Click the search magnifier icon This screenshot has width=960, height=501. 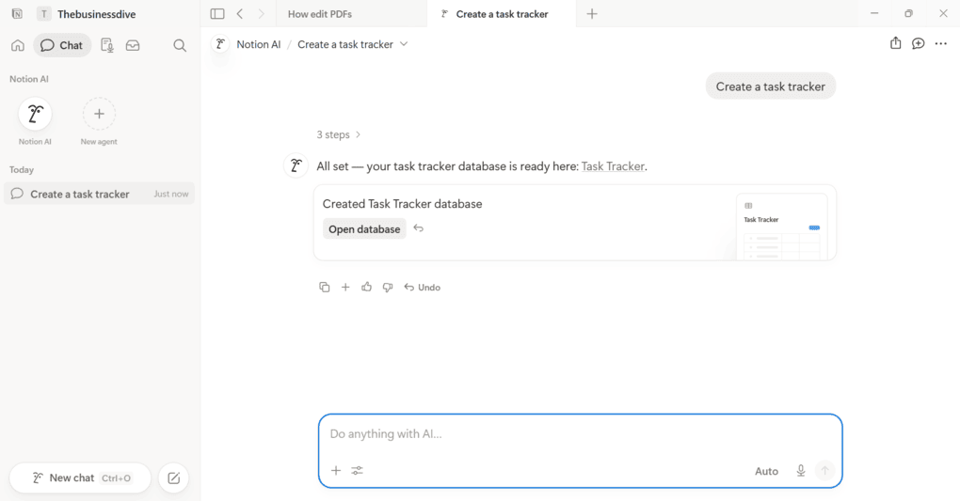pos(180,45)
